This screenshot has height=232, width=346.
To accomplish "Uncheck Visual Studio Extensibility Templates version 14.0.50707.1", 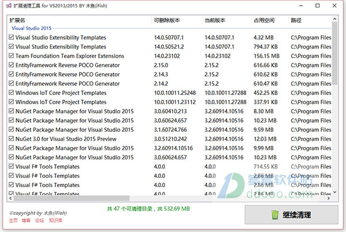I will pos(12,37).
